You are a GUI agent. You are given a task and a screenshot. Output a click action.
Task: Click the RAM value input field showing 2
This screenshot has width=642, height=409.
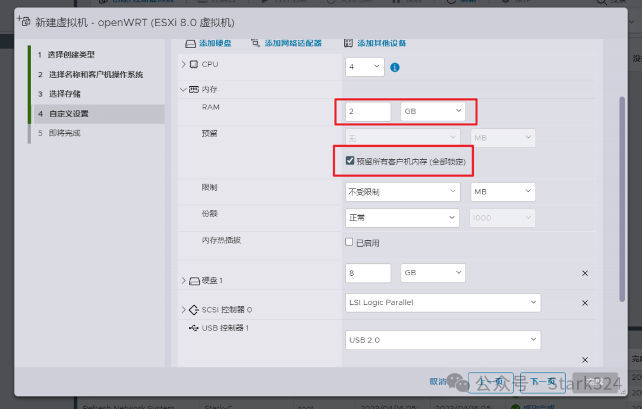367,111
